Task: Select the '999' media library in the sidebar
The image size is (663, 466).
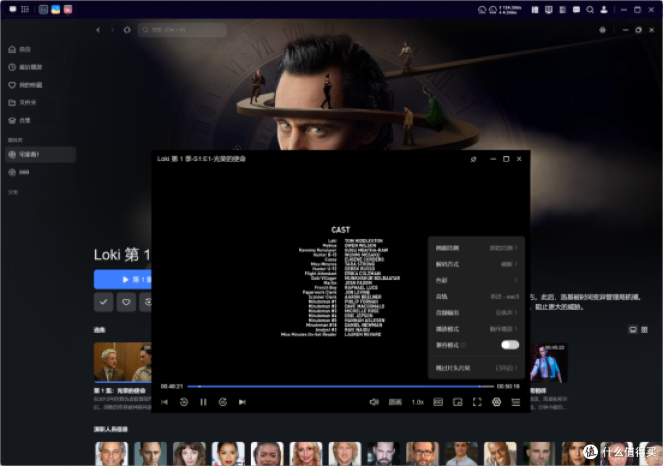Action: [x=19, y=172]
